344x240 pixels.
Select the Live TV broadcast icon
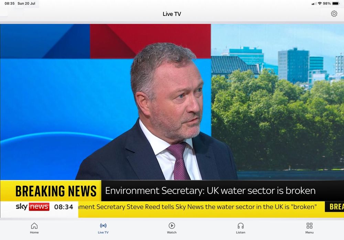pos(103,226)
